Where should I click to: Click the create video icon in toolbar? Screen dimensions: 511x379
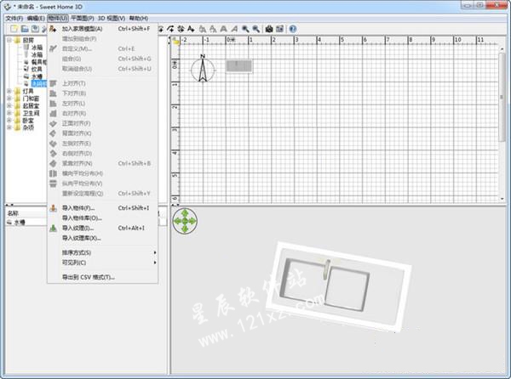pos(278,29)
